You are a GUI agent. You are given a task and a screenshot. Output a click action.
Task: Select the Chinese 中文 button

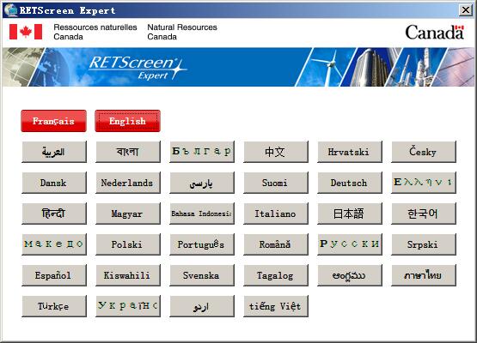point(276,152)
